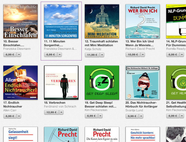The image size is (186, 142).
Task: Open dropdown arrow next to Wer Bin Ich price
Action: point(143,55)
